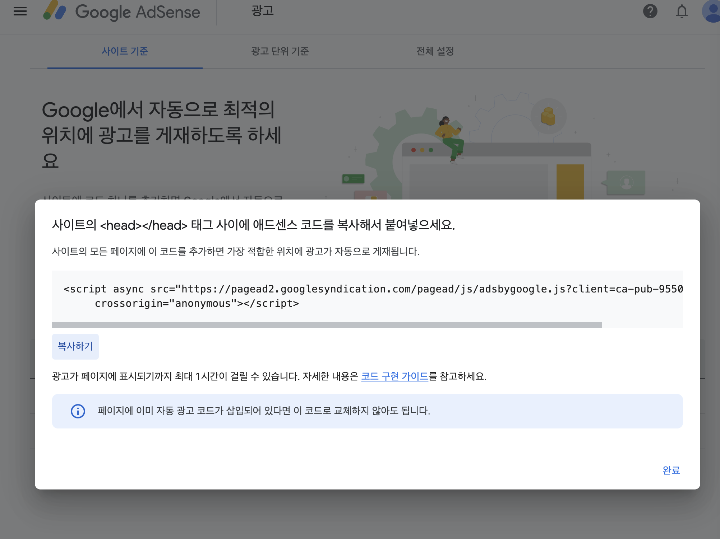Switch to the 광고 단위 기준 tab
Screen dimensions: 720x539
pyautogui.click(x=280, y=51)
